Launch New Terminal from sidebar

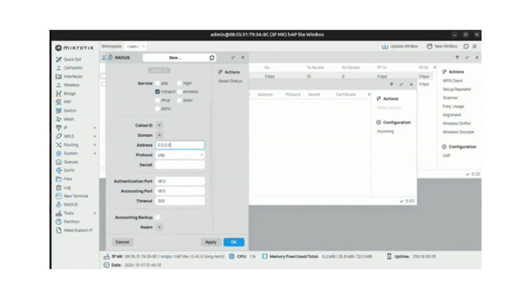coord(72,196)
